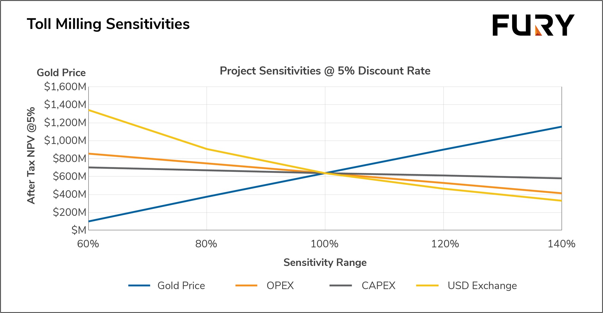Screen dimensions: 603x313
Task: Click the 140% tick label on x-axis
Action: point(561,244)
